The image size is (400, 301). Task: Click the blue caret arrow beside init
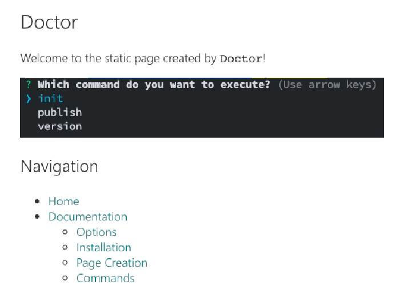29,98
